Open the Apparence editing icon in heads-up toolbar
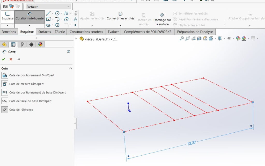Viewport: 265px width, 166px height. (x=238, y=38)
